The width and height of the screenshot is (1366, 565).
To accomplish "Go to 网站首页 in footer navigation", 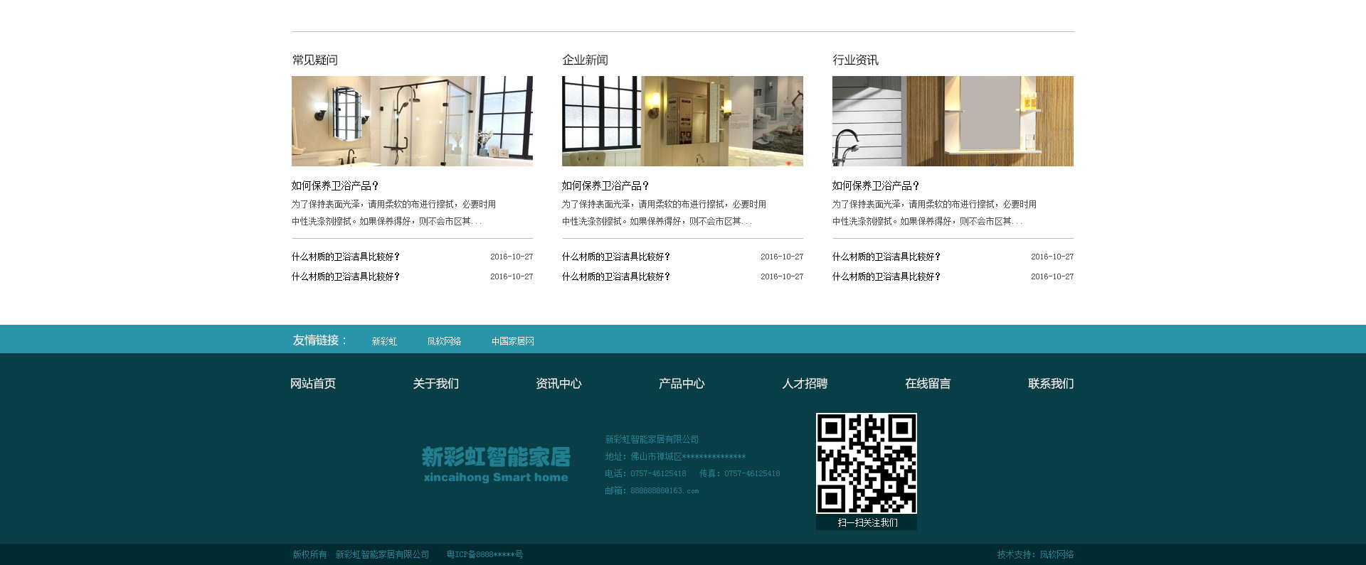I will pos(313,384).
